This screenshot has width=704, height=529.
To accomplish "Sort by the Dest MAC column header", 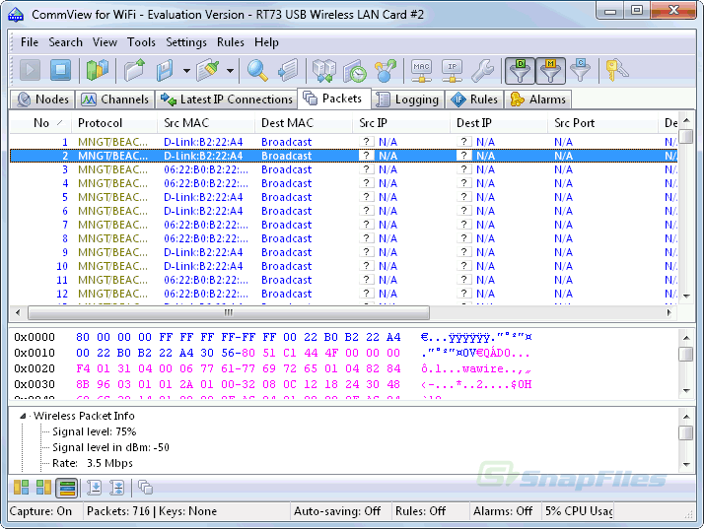I will click(304, 123).
